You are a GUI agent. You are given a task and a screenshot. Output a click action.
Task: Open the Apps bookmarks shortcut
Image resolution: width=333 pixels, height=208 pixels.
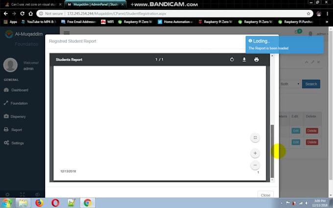click(x=10, y=22)
